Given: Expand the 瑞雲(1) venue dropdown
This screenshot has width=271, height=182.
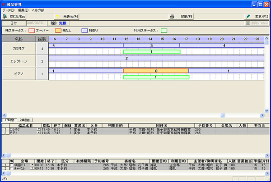Looking at the screenshot, I should click(x=32, y=165).
